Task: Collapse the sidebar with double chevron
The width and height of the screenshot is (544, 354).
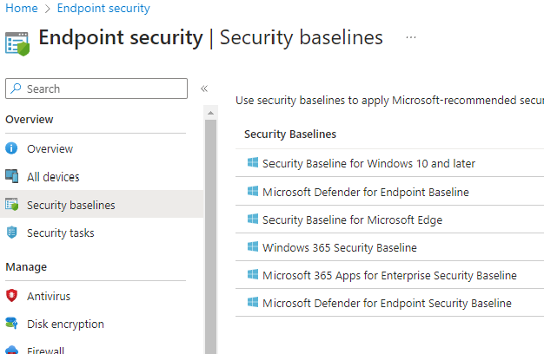Action: click(204, 88)
